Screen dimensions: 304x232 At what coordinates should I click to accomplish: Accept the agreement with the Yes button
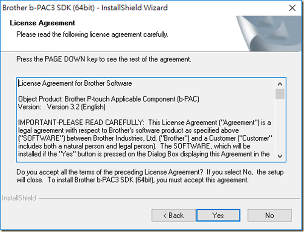click(218, 215)
